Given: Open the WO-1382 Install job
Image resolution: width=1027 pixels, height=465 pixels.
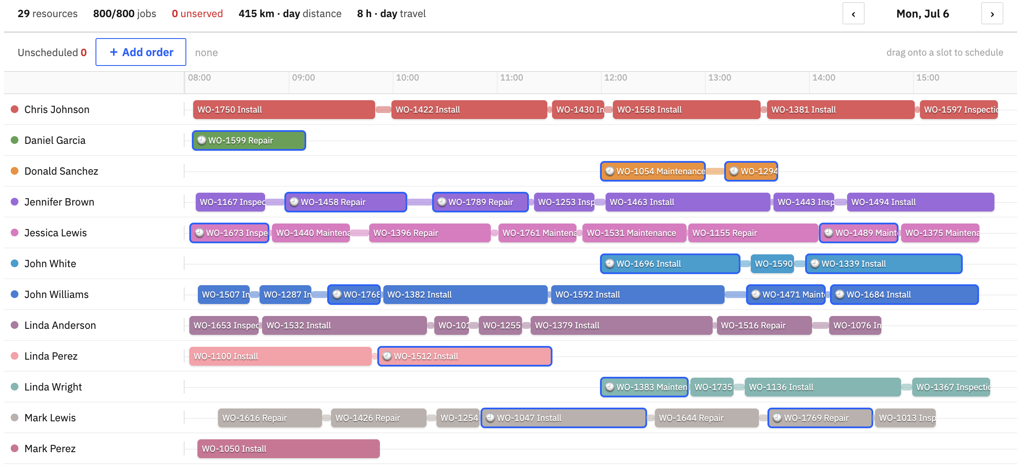Looking at the screenshot, I should click(x=466, y=295).
